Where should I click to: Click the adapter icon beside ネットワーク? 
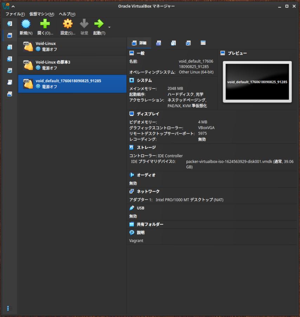(131, 191)
